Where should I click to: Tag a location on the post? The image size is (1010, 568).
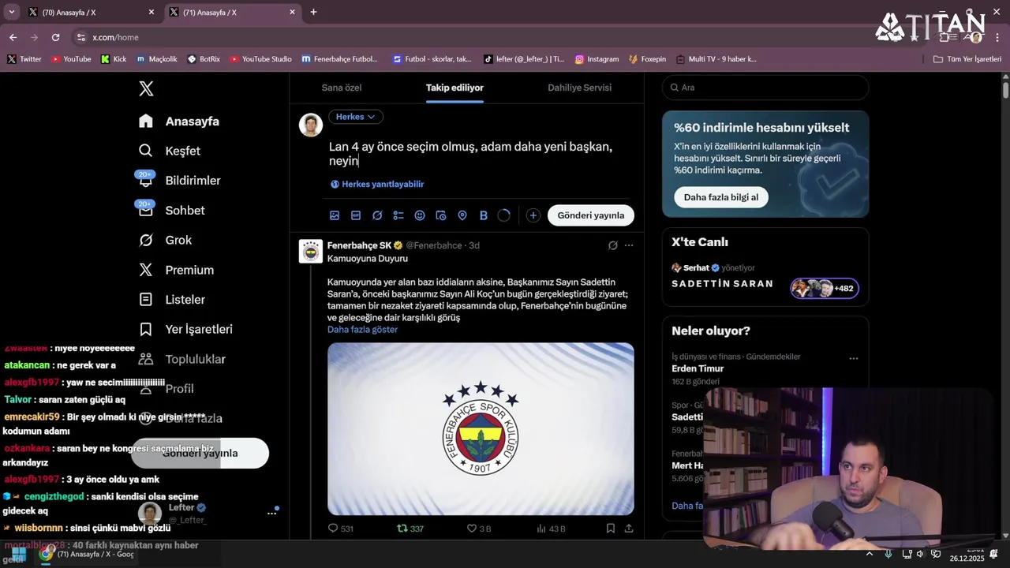[462, 215]
